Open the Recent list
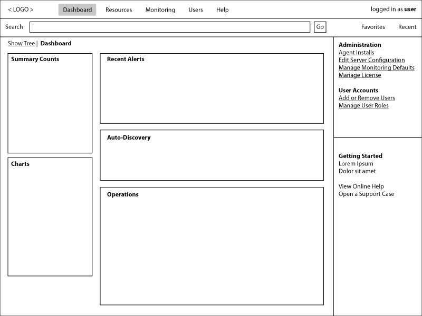The width and height of the screenshot is (422, 316). tap(407, 27)
